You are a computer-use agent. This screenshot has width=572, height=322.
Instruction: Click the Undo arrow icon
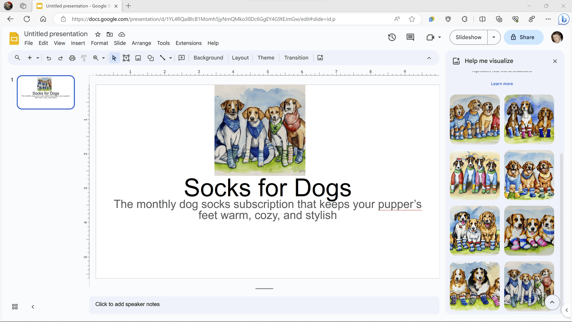(x=49, y=58)
